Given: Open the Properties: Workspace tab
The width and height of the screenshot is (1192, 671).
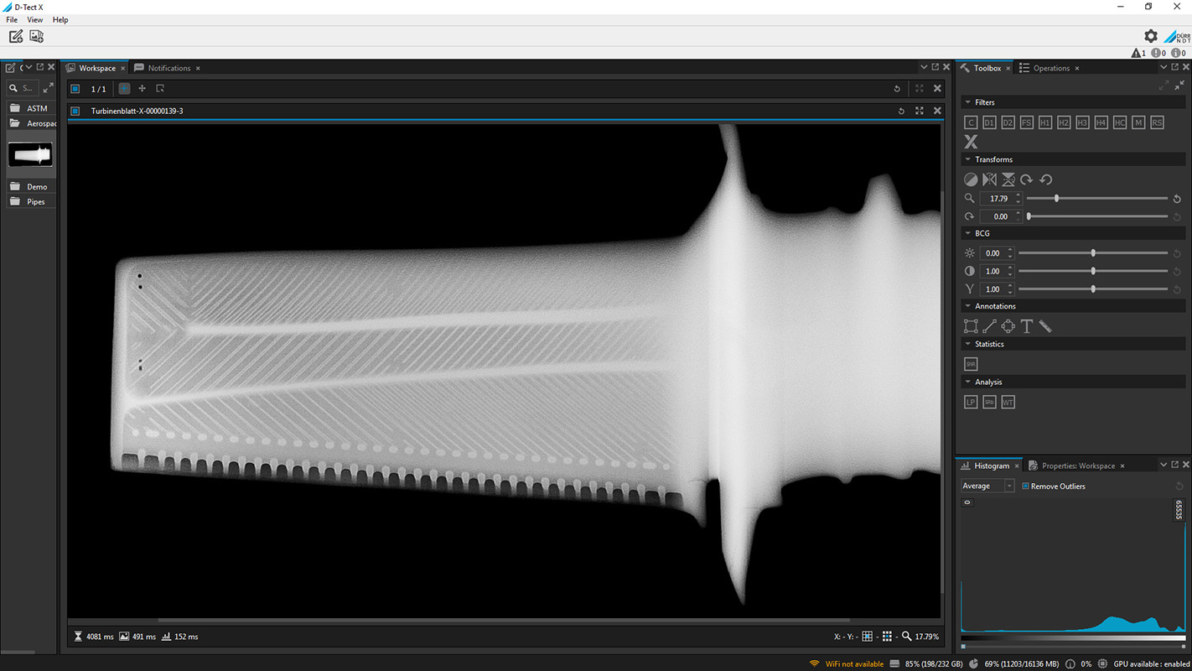Looking at the screenshot, I should coord(1077,466).
